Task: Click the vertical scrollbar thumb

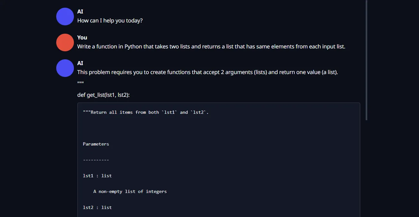Action: tap(366, 60)
